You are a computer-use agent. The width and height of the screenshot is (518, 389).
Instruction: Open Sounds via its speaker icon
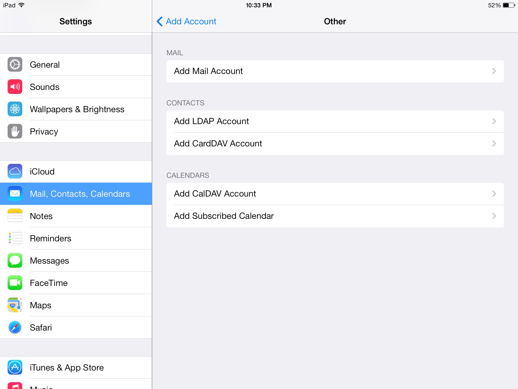click(x=15, y=87)
